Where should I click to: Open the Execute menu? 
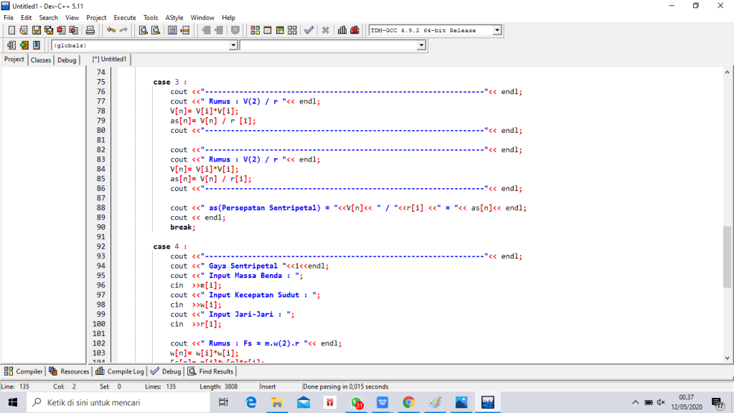pyautogui.click(x=125, y=17)
